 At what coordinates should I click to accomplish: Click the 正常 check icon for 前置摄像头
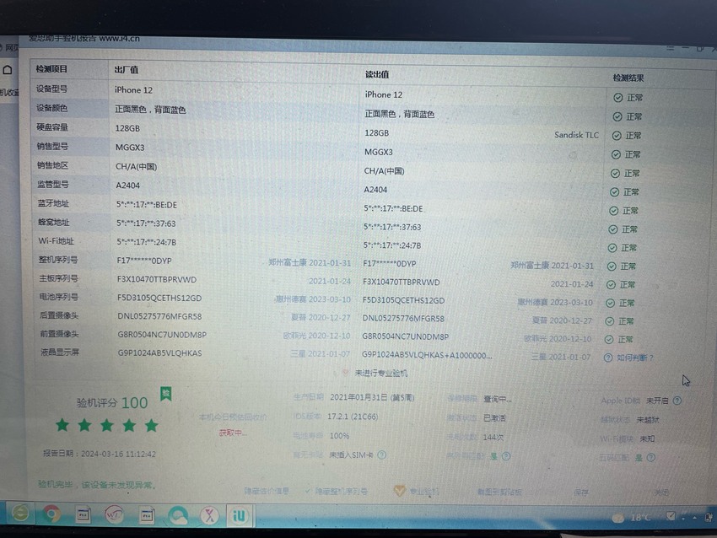pyautogui.click(x=609, y=340)
